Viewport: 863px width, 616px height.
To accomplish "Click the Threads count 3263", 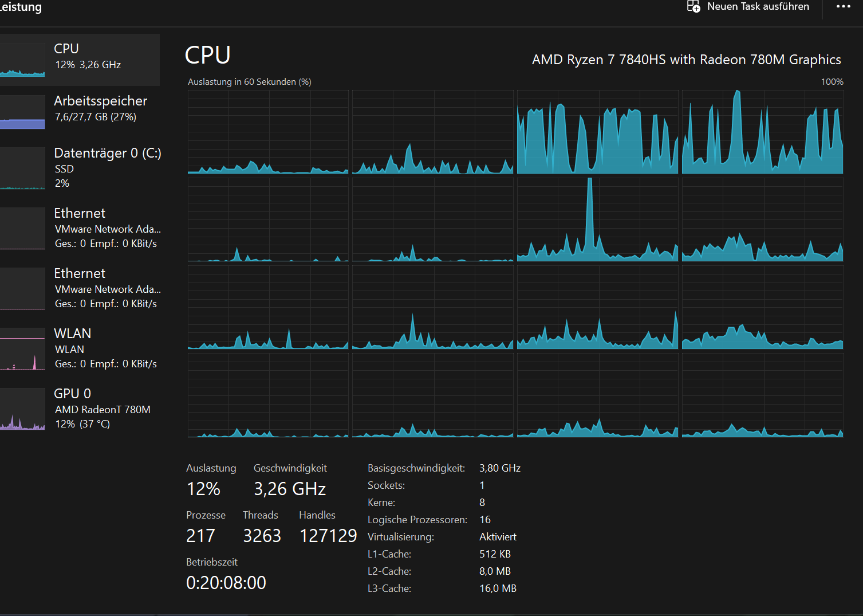I will click(262, 536).
